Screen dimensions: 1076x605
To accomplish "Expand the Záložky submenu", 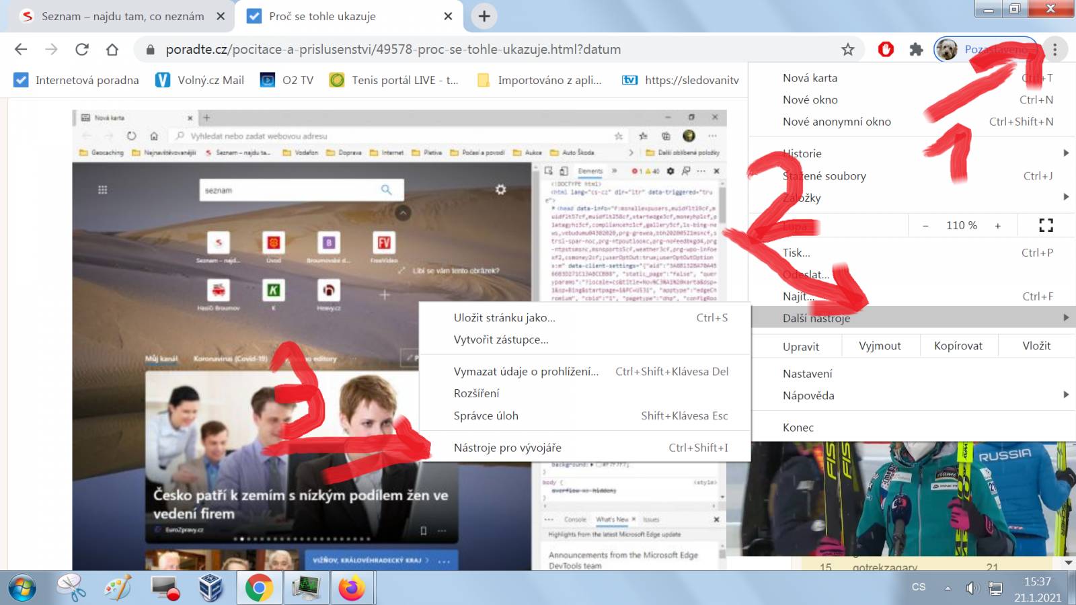I will tap(911, 198).
